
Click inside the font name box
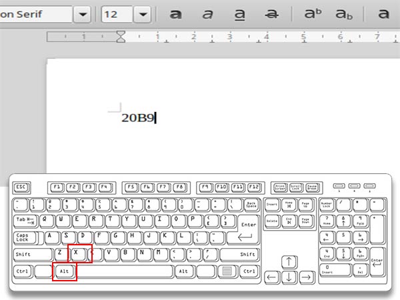(x=33, y=14)
